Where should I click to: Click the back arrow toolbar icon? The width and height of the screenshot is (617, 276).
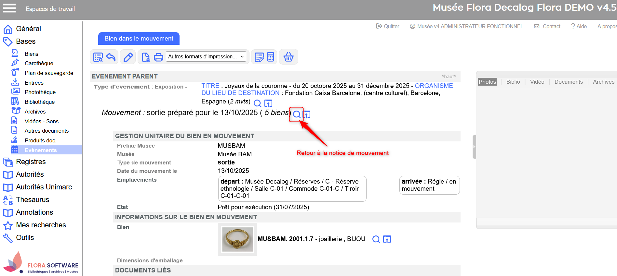[x=111, y=57]
